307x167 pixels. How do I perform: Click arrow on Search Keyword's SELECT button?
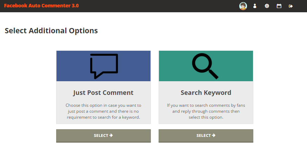(x=214, y=135)
